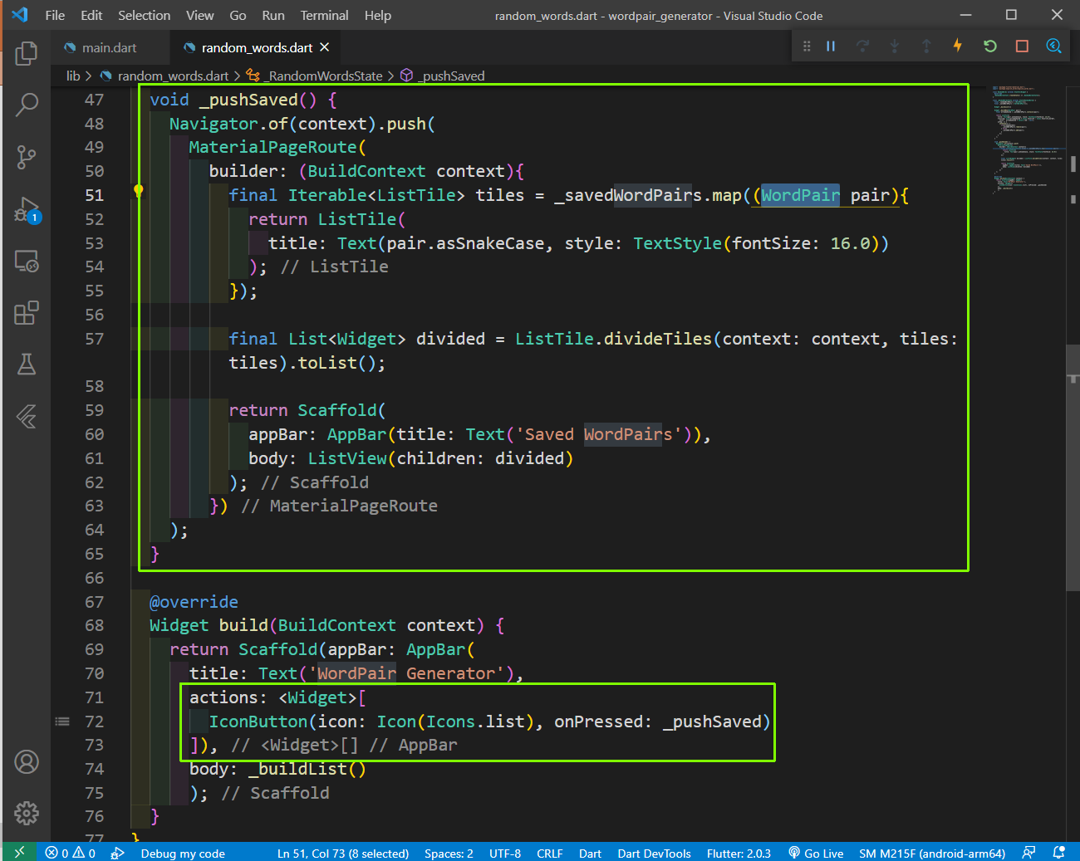
Task: Open the Extensions view
Action: [27, 313]
